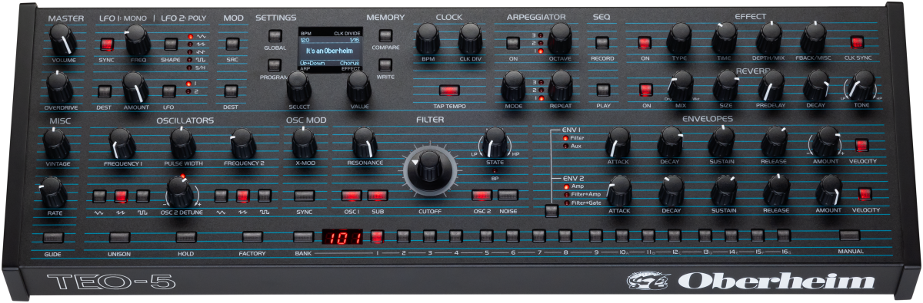This screenshot has height=303, width=923.
Task: Select lit program button 1
Action: pos(377,236)
